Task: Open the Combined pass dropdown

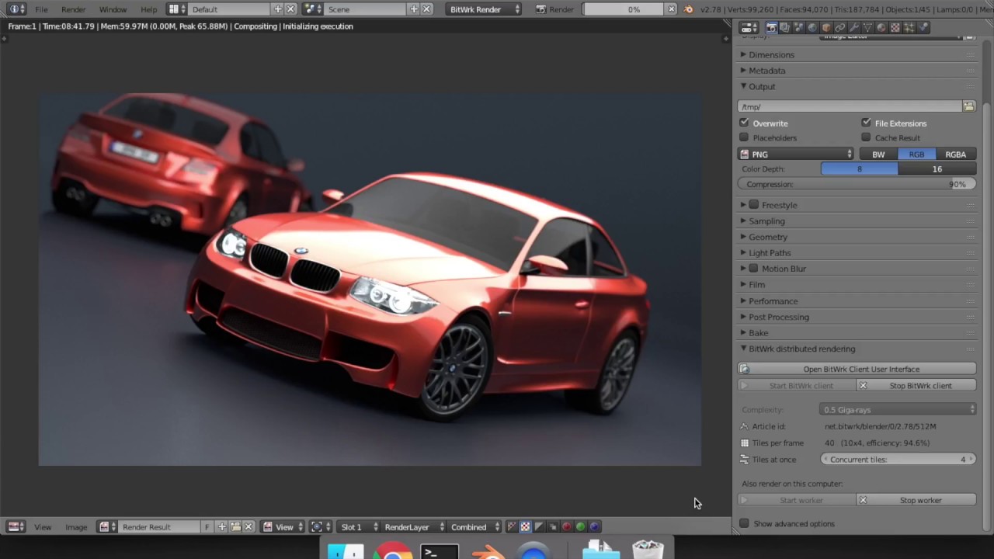Action: pyautogui.click(x=474, y=526)
